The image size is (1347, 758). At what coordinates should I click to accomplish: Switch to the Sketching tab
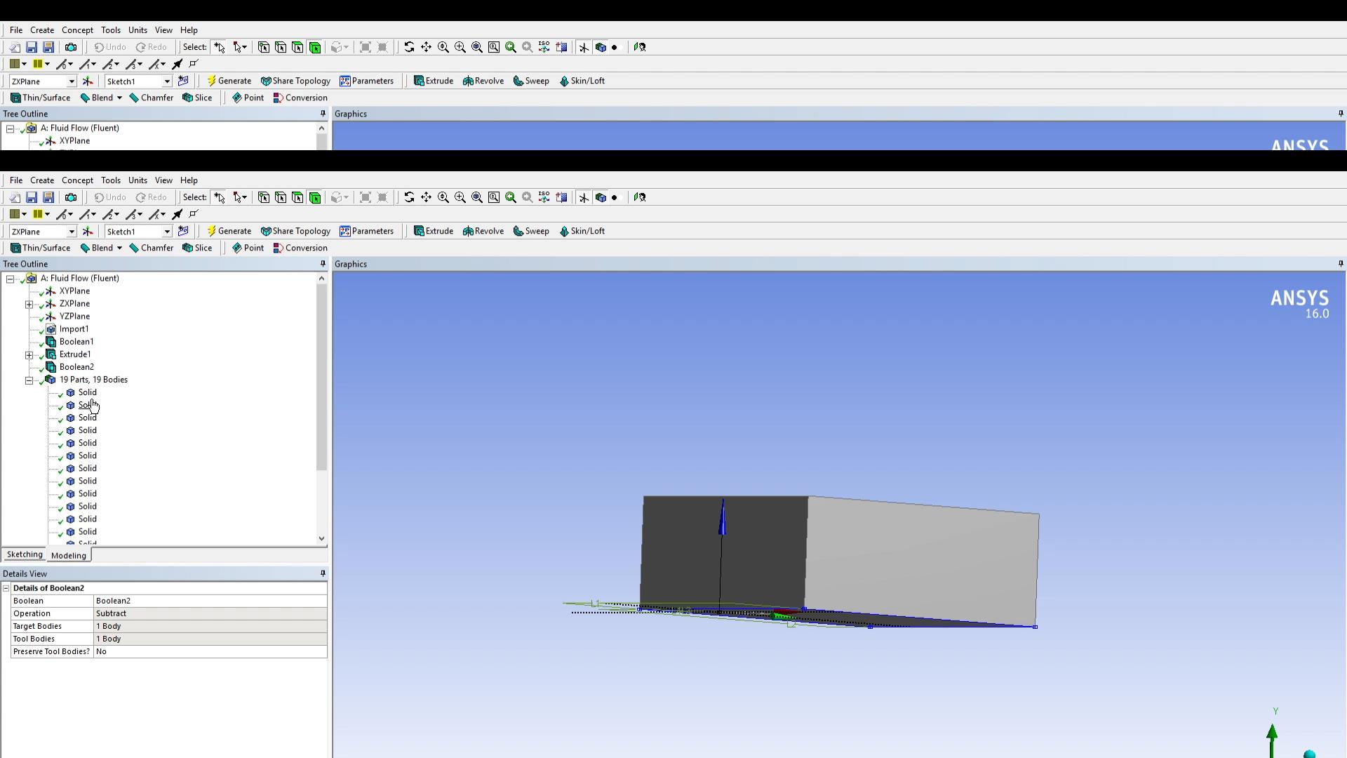pos(25,554)
